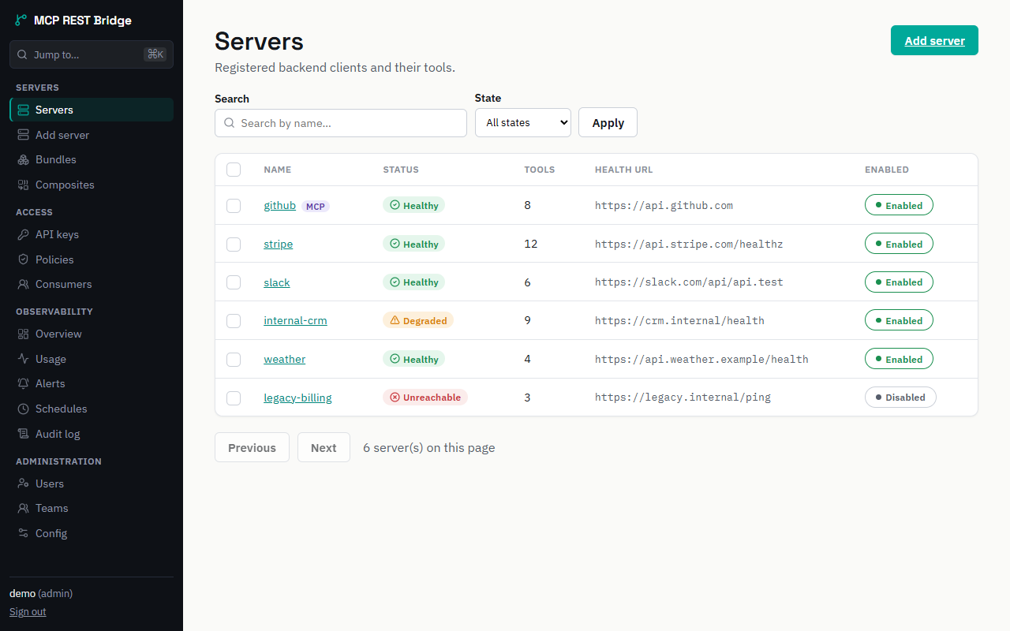
Task: Click the Degraded warning icon for internal-crm
Action: click(x=395, y=321)
